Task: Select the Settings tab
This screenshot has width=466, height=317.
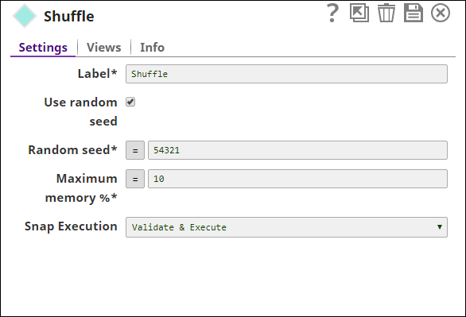Action: click(43, 48)
